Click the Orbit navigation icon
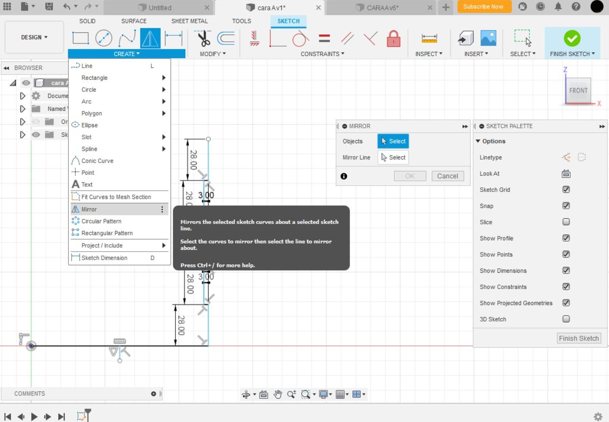The height and width of the screenshot is (422, 609). [246, 394]
